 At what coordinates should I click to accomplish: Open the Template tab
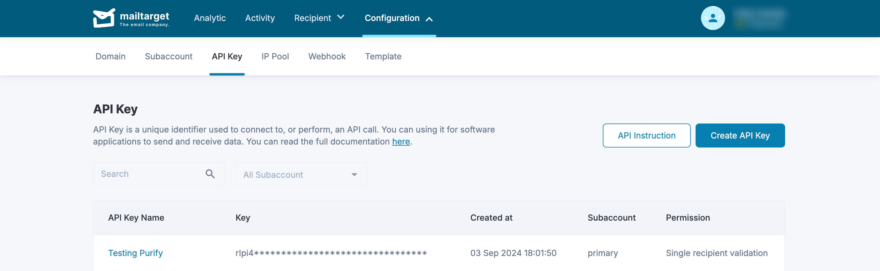click(383, 56)
